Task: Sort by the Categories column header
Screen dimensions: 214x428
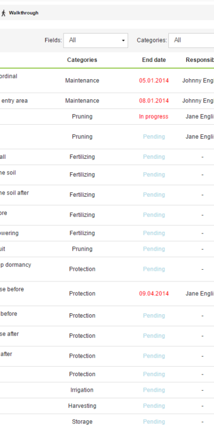Action: [82, 60]
